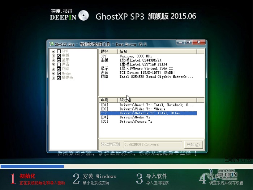This screenshot has height=190, width=253.
Task: Expand the 显示 tree node
Action: click(53, 60)
